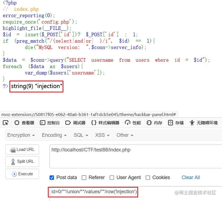
Task: Expand the Encryption dropdown menu
Action: [x=21, y=135]
